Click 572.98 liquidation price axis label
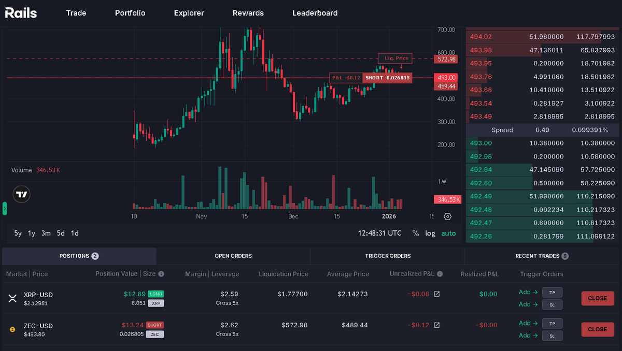The height and width of the screenshot is (351, 622). (x=446, y=59)
